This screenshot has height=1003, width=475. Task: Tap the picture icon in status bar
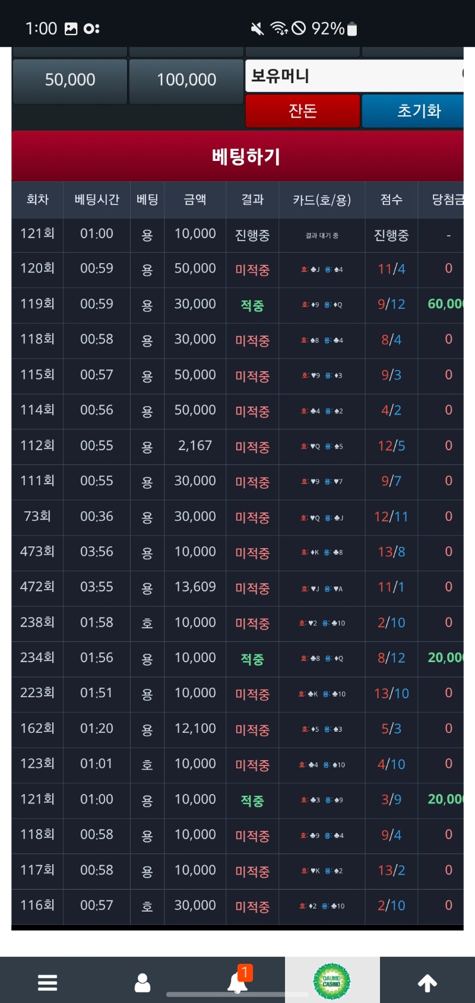tap(71, 29)
